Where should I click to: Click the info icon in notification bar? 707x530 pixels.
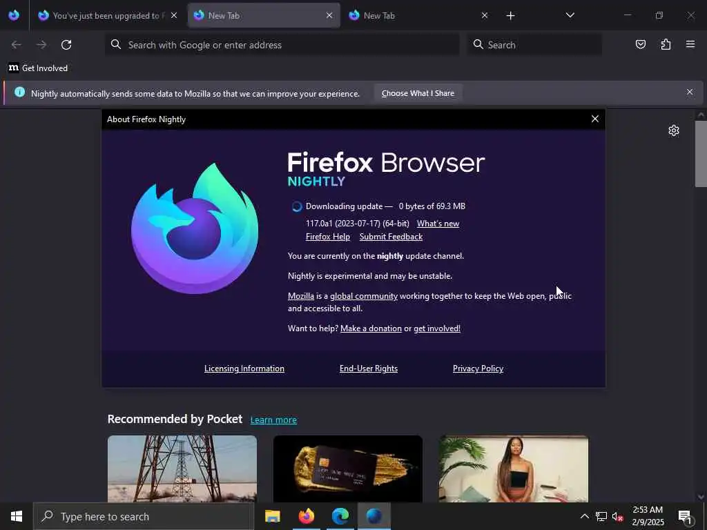[x=20, y=92]
